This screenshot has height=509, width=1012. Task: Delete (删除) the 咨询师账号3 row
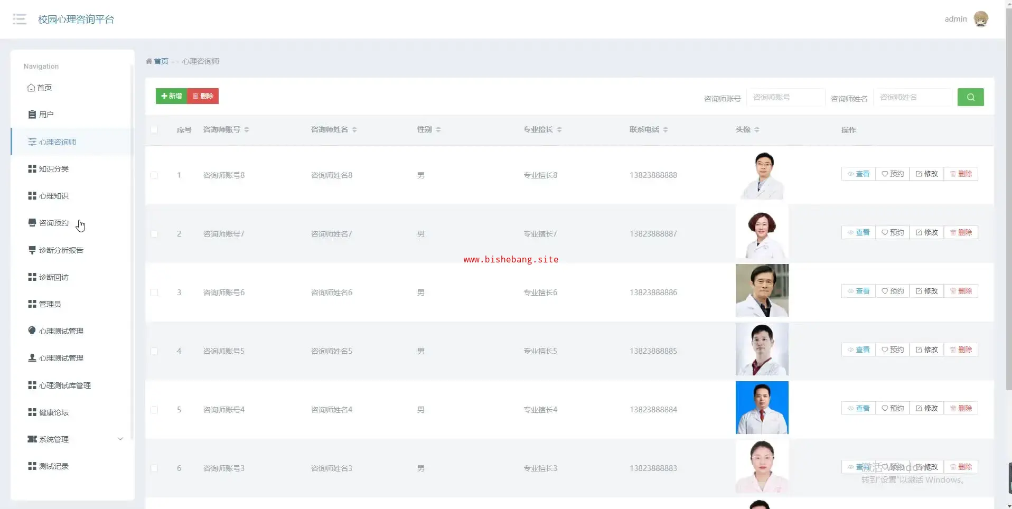961,467
